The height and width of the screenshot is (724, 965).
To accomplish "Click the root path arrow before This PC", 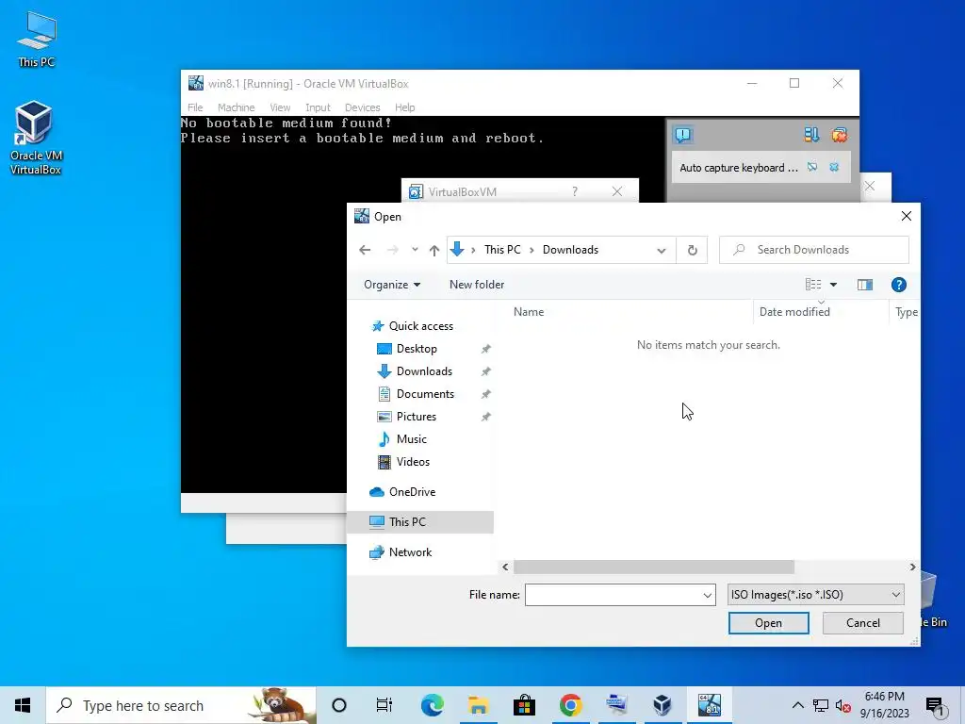I will coord(473,249).
